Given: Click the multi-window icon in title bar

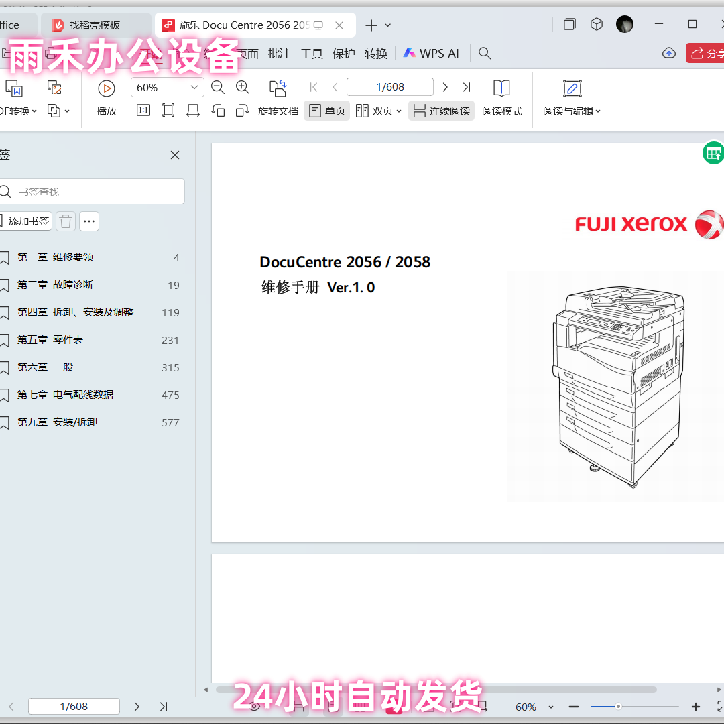Looking at the screenshot, I should [570, 24].
